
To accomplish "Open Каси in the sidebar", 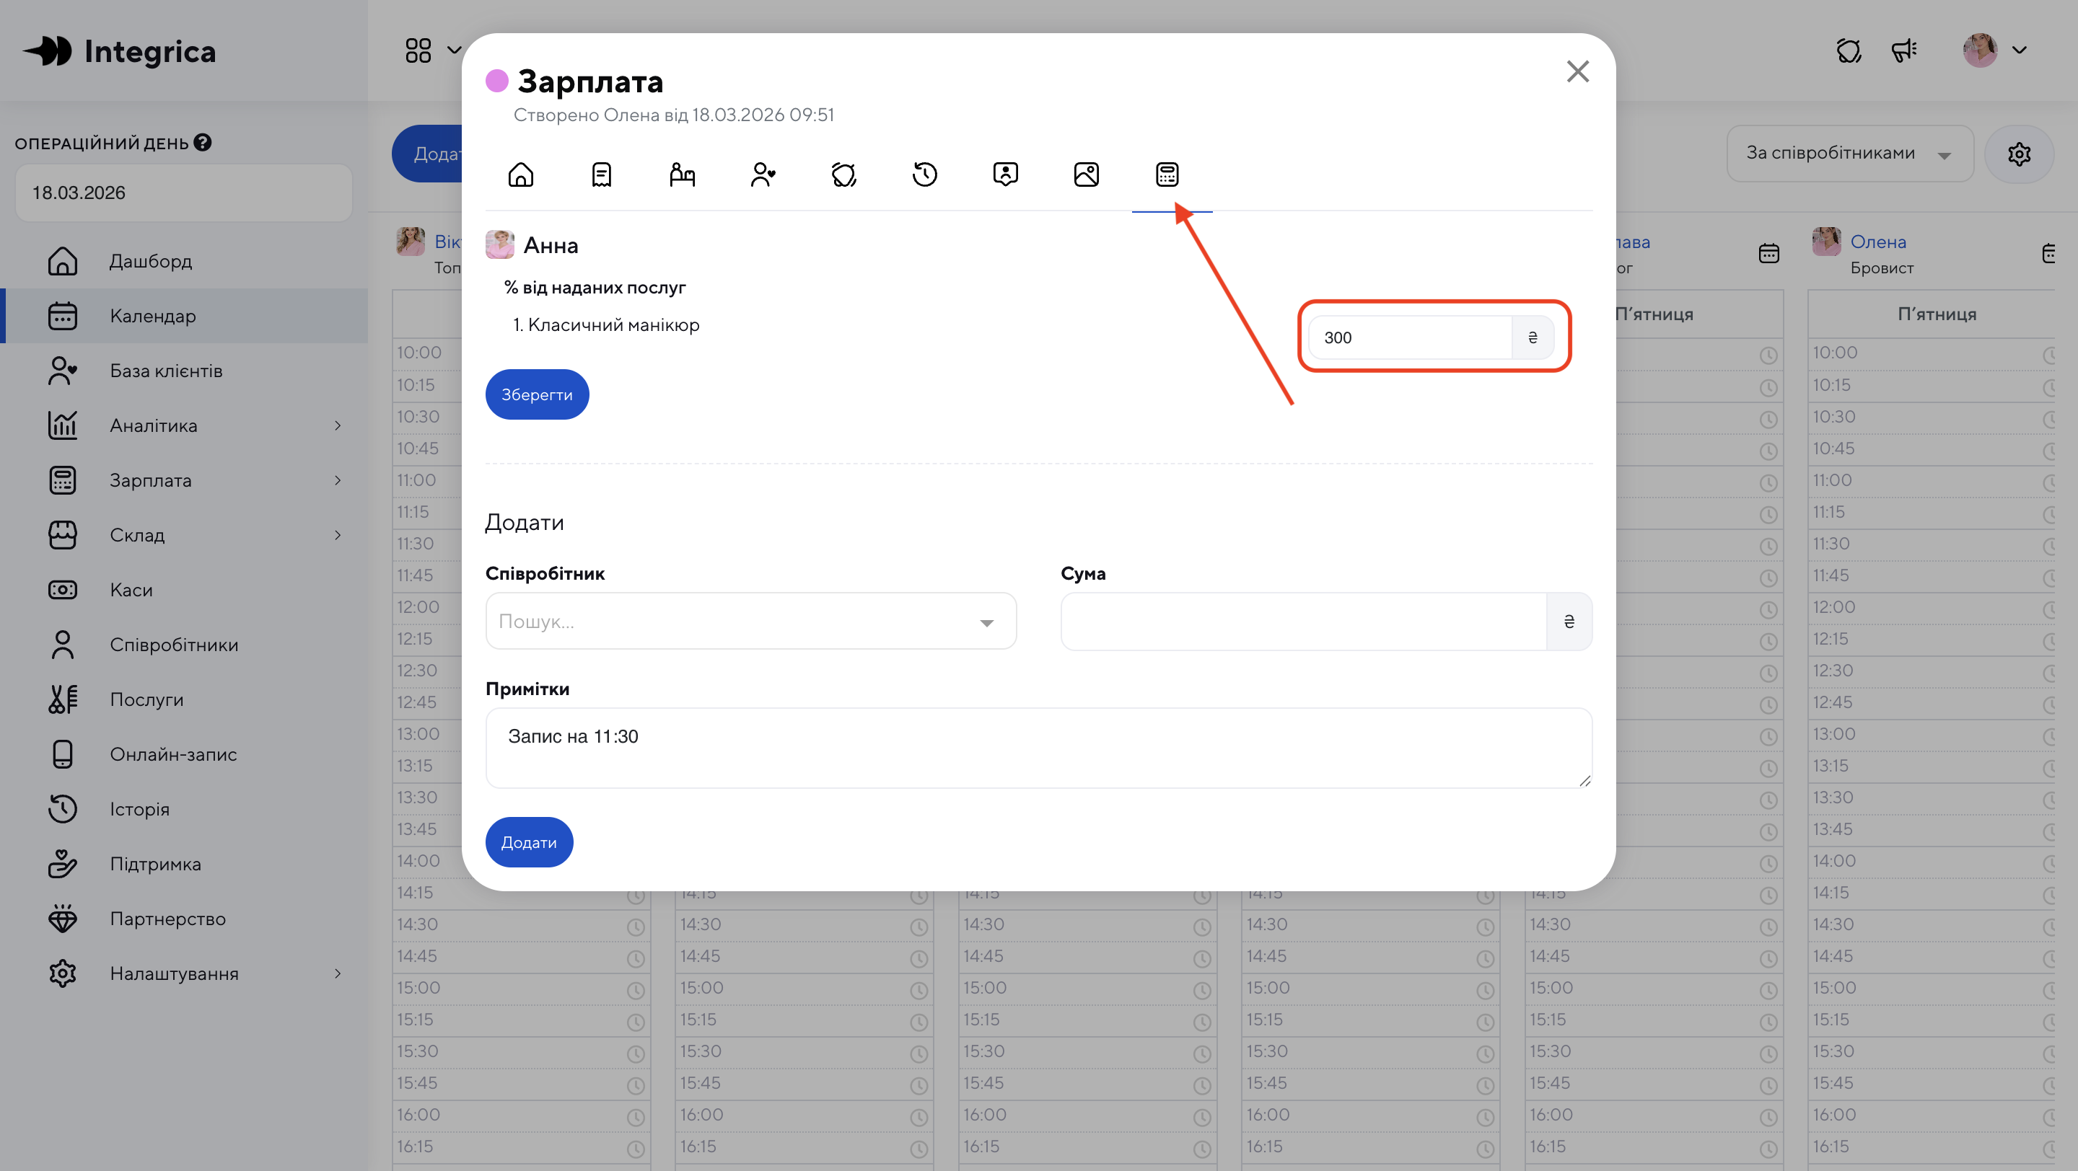I will click(x=131, y=590).
